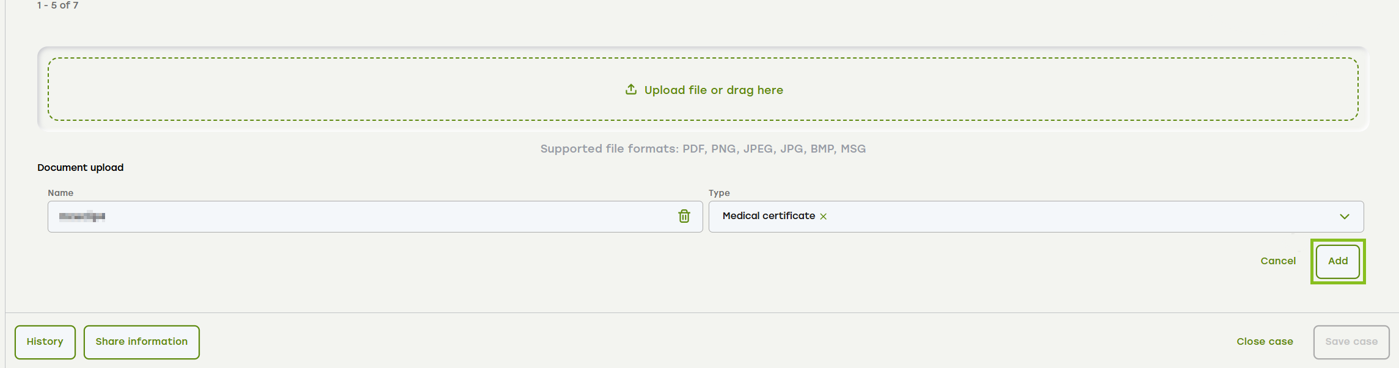Click the Type field label

[719, 193]
